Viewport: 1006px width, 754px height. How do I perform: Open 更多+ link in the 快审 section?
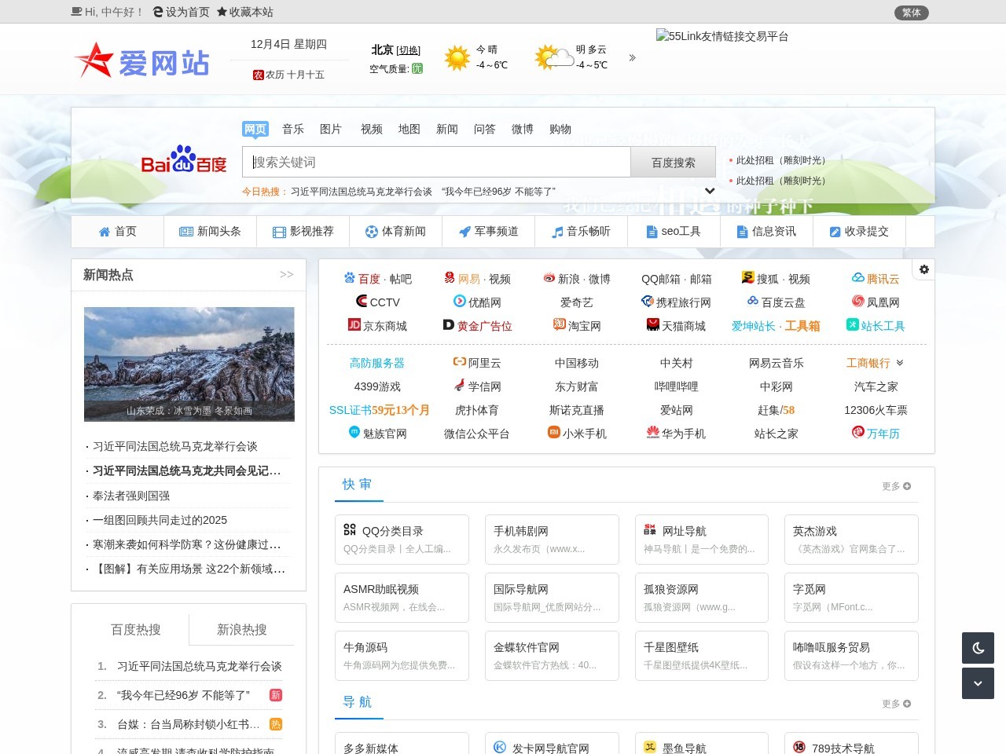point(895,486)
